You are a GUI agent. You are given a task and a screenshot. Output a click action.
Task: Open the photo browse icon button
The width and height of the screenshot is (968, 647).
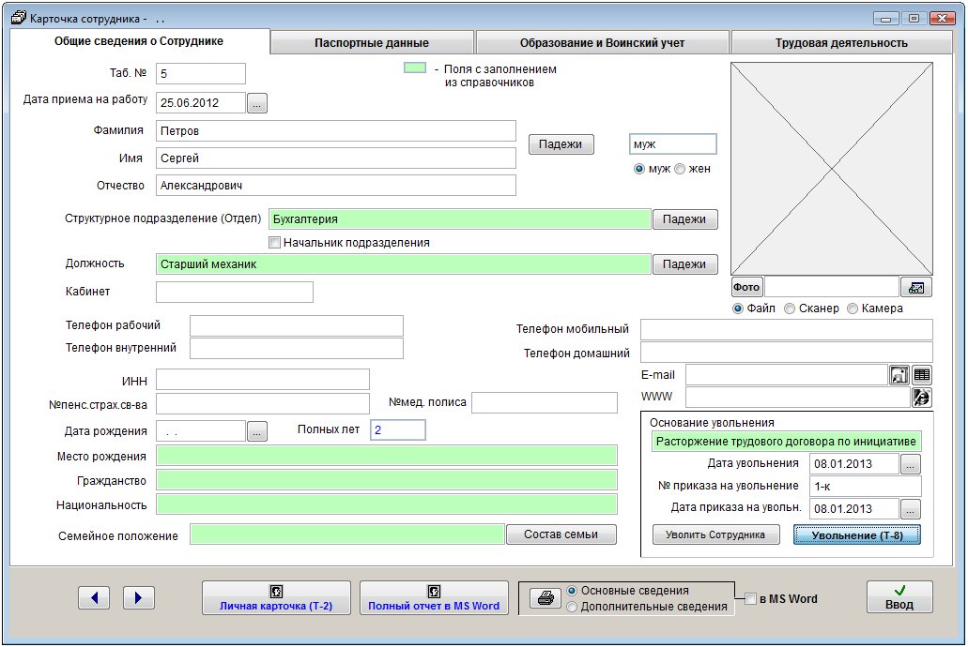915,287
